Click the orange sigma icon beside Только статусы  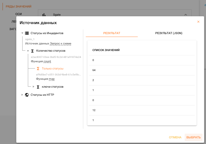38,69
